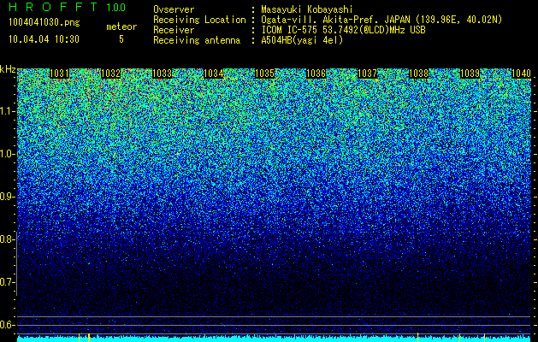The height and width of the screenshot is (342, 538).
Task: Click the 1035 time marker label
Action: coord(264,74)
